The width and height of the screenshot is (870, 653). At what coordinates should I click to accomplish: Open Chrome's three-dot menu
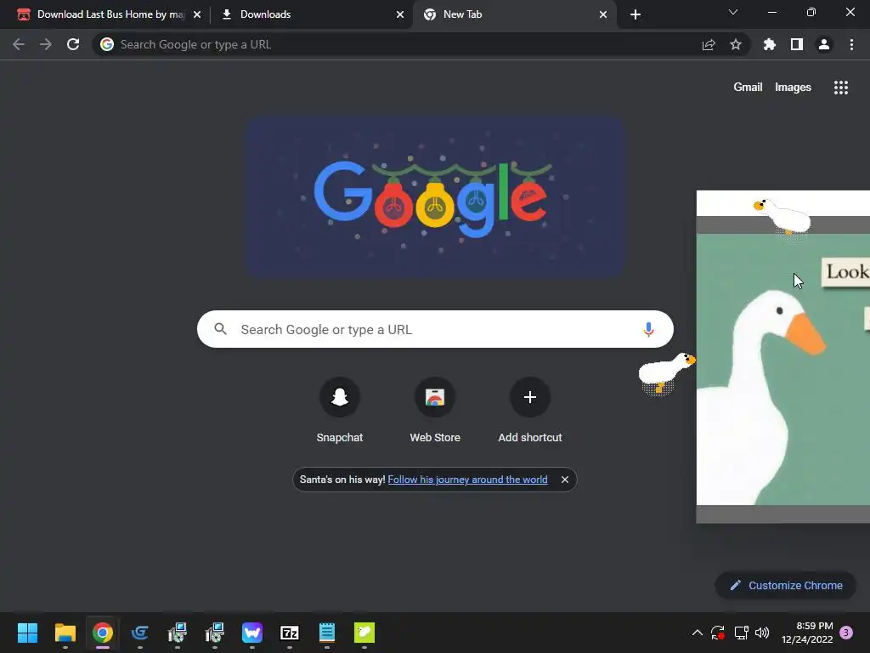pos(851,44)
